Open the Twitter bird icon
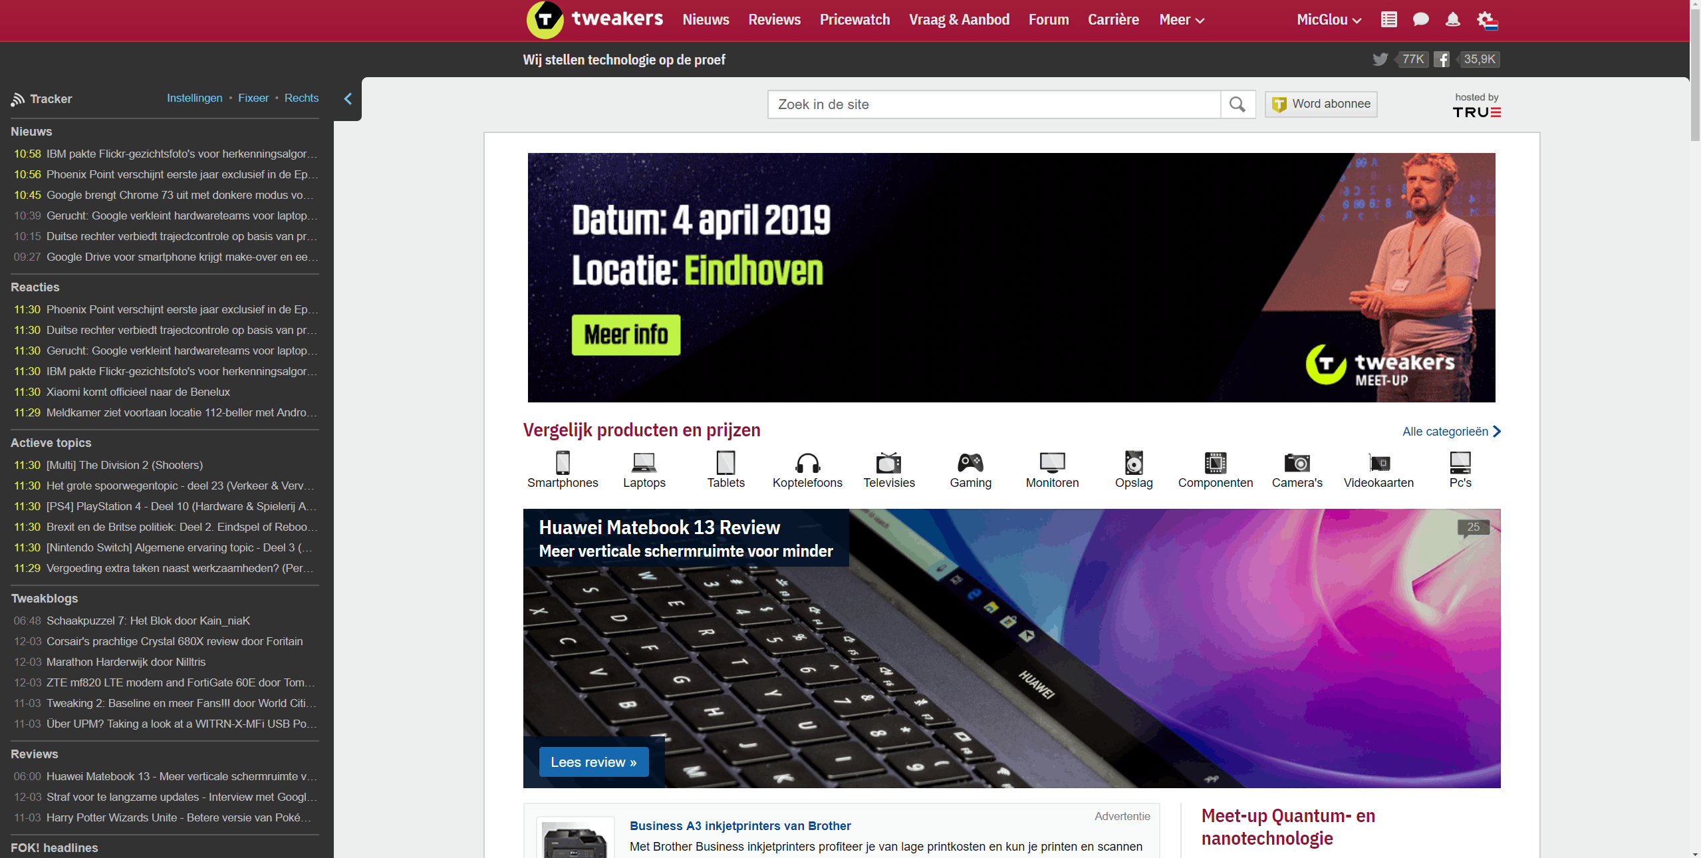The height and width of the screenshot is (858, 1701). tap(1380, 59)
